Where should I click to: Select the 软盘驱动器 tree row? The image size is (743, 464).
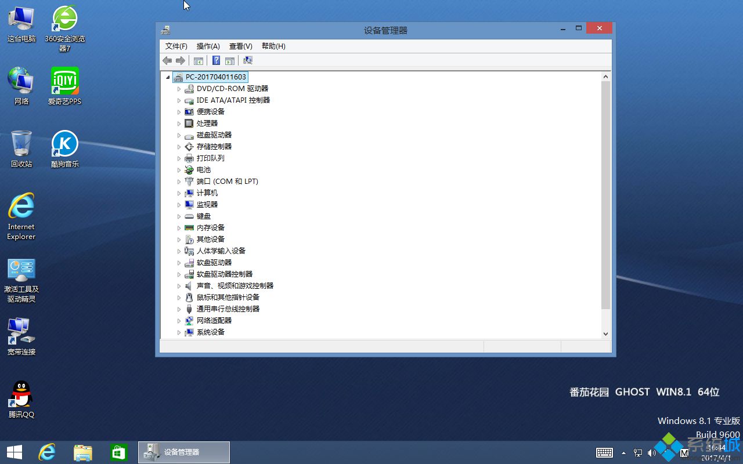click(x=214, y=263)
